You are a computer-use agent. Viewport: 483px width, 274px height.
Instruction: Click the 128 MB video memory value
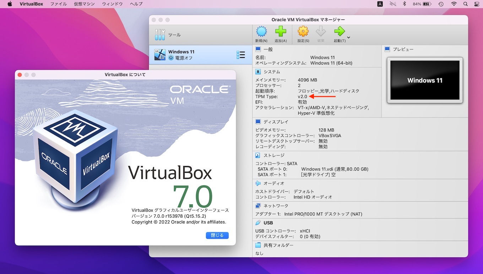[326, 130]
